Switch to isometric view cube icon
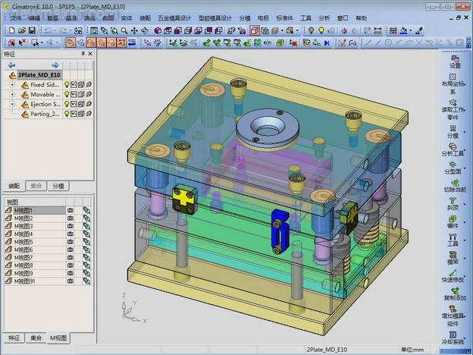This screenshot has height=355, width=473. click(158, 30)
